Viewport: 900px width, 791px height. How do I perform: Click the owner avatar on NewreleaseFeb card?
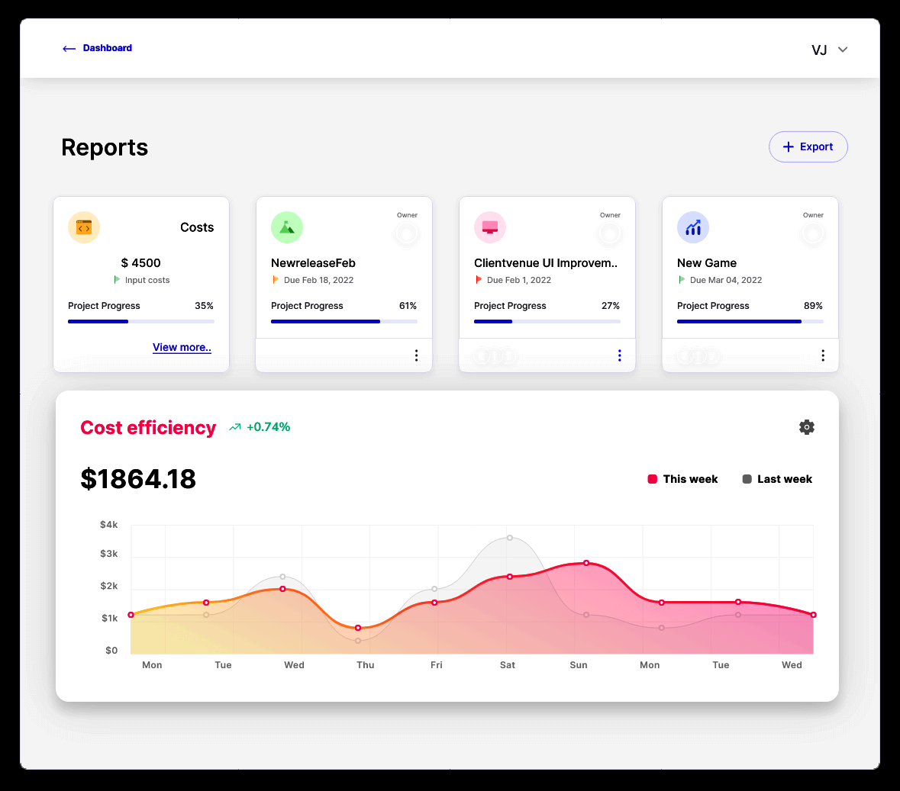[407, 233]
